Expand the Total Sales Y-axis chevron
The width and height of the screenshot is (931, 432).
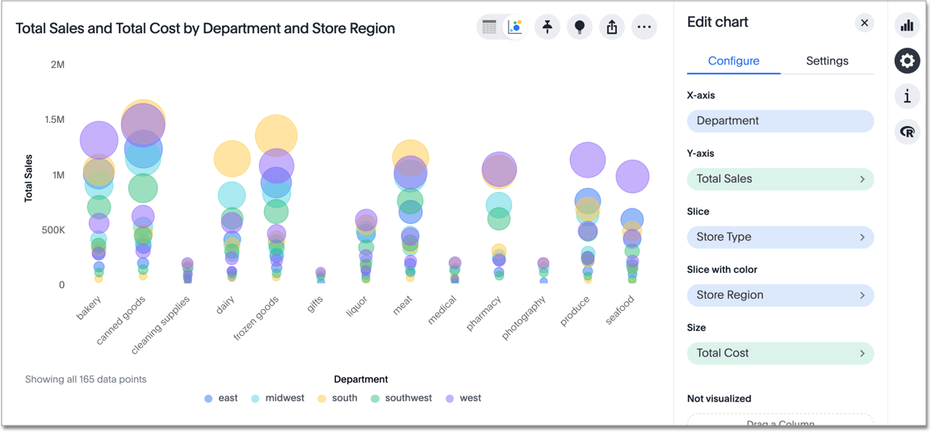click(862, 179)
